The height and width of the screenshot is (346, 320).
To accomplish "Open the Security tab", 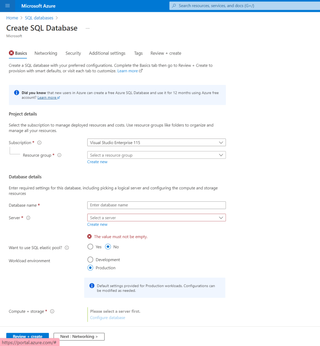I will pos(73,53).
